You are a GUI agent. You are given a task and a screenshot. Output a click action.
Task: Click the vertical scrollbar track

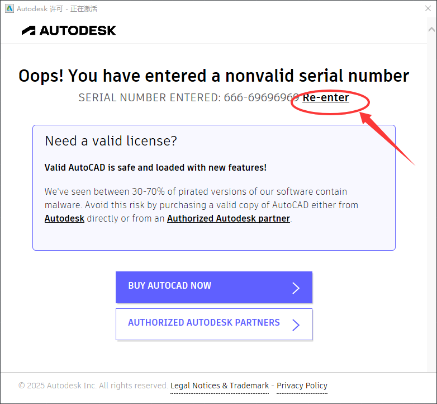(431, 224)
